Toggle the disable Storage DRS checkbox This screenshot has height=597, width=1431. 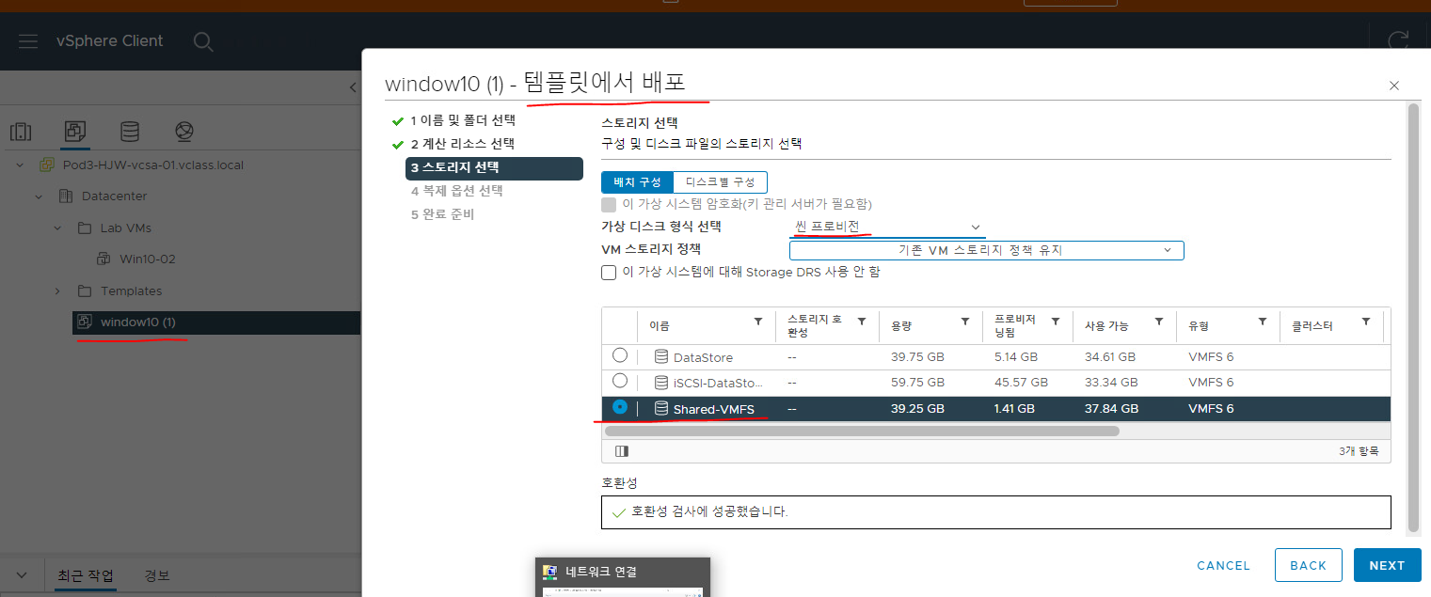(x=608, y=273)
